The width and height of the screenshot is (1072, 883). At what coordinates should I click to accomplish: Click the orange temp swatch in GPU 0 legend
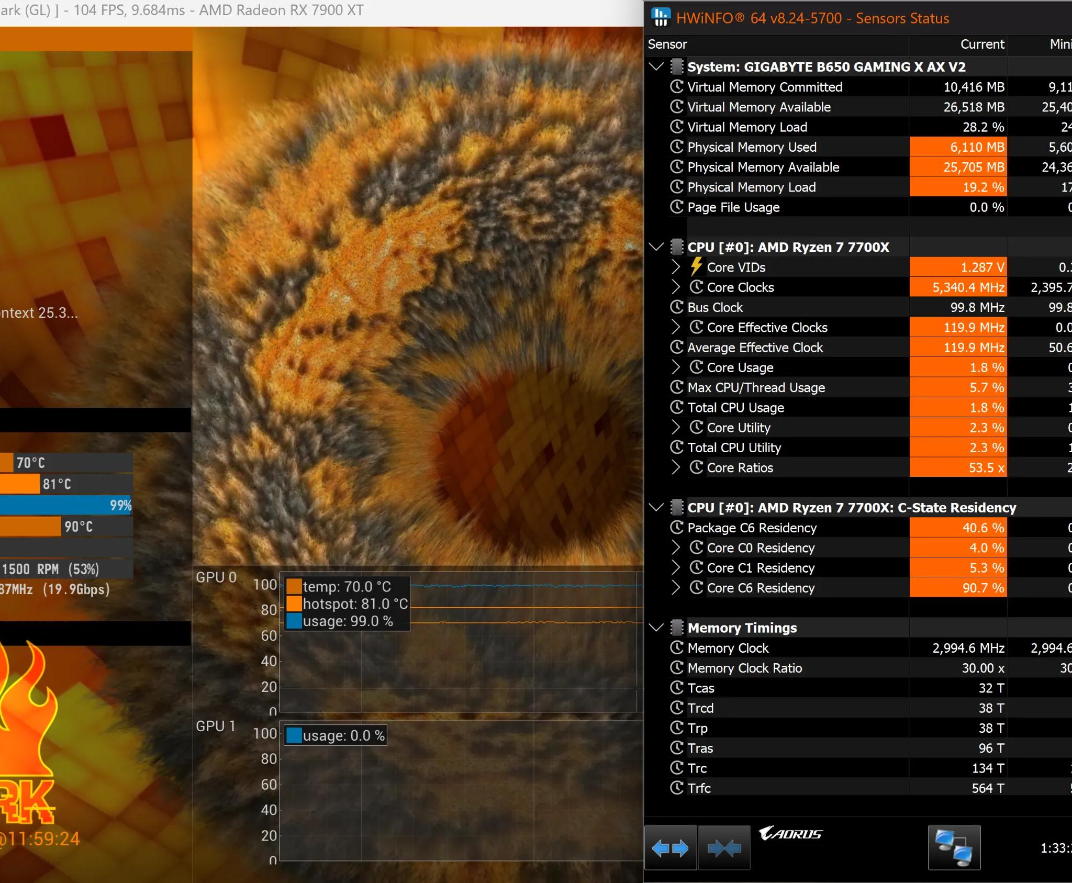tap(294, 586)
